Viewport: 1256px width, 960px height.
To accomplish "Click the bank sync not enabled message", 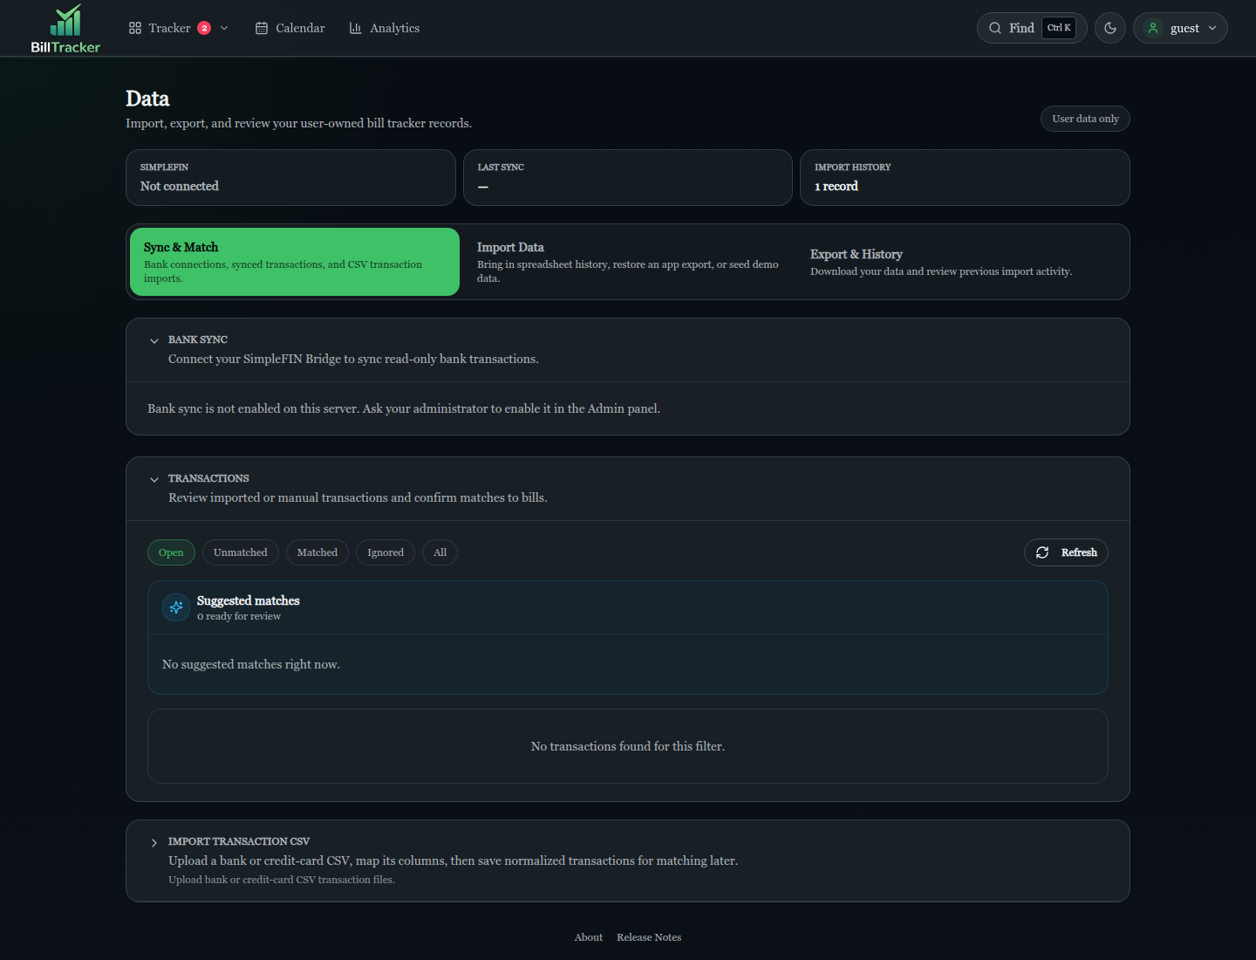I will (x=404, y=408).
